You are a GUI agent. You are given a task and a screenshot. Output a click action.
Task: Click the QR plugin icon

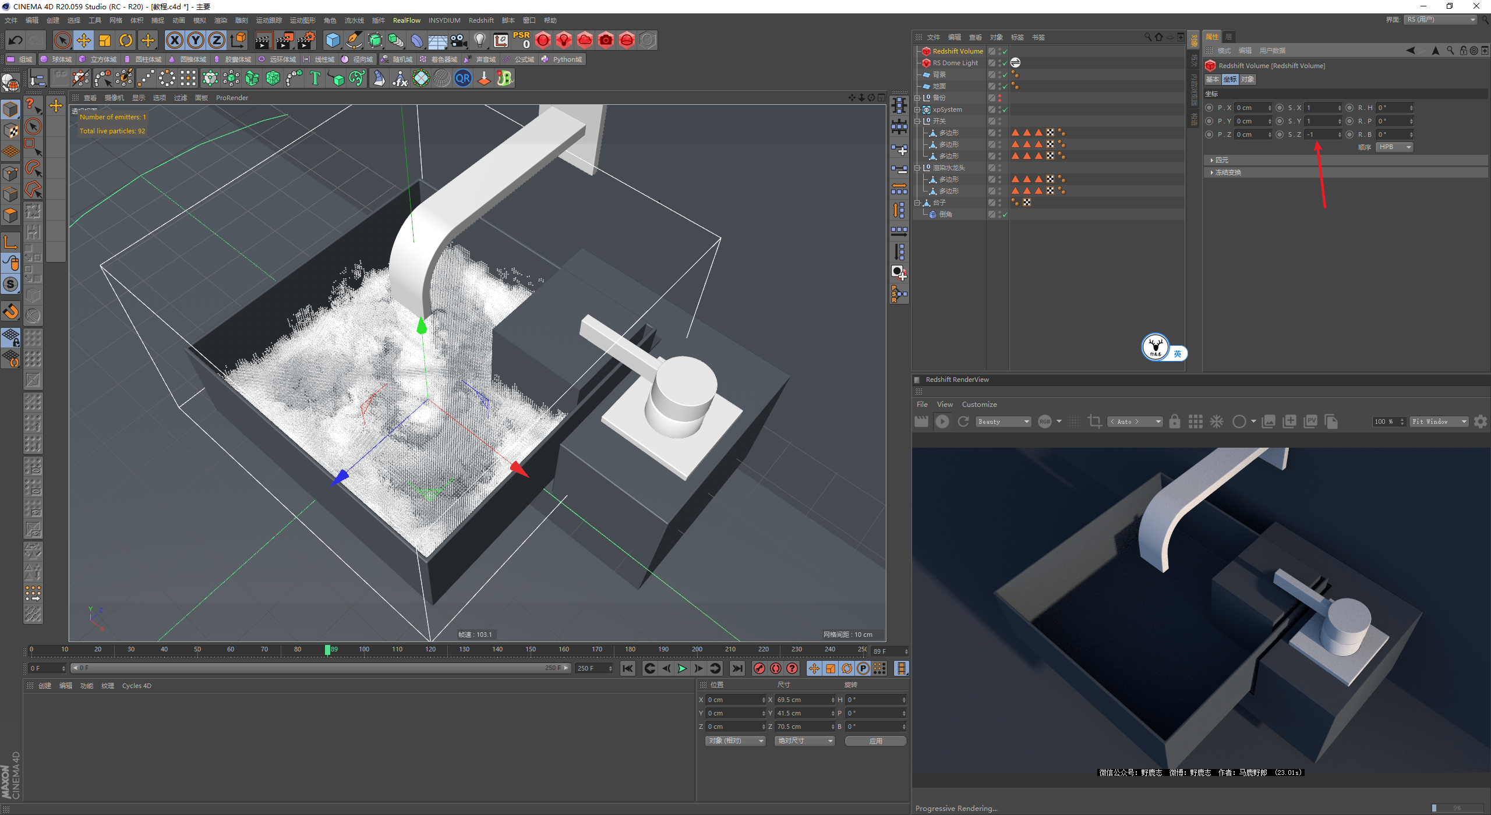coord(463,78)
